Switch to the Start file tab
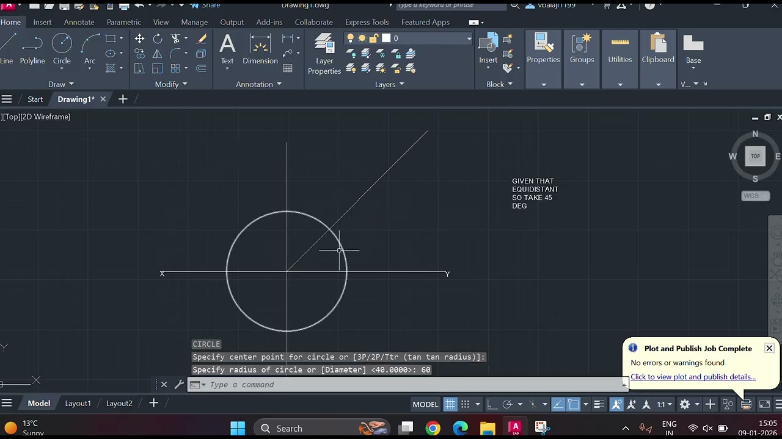This screenshot has width=782, height=439. (35, 99)
